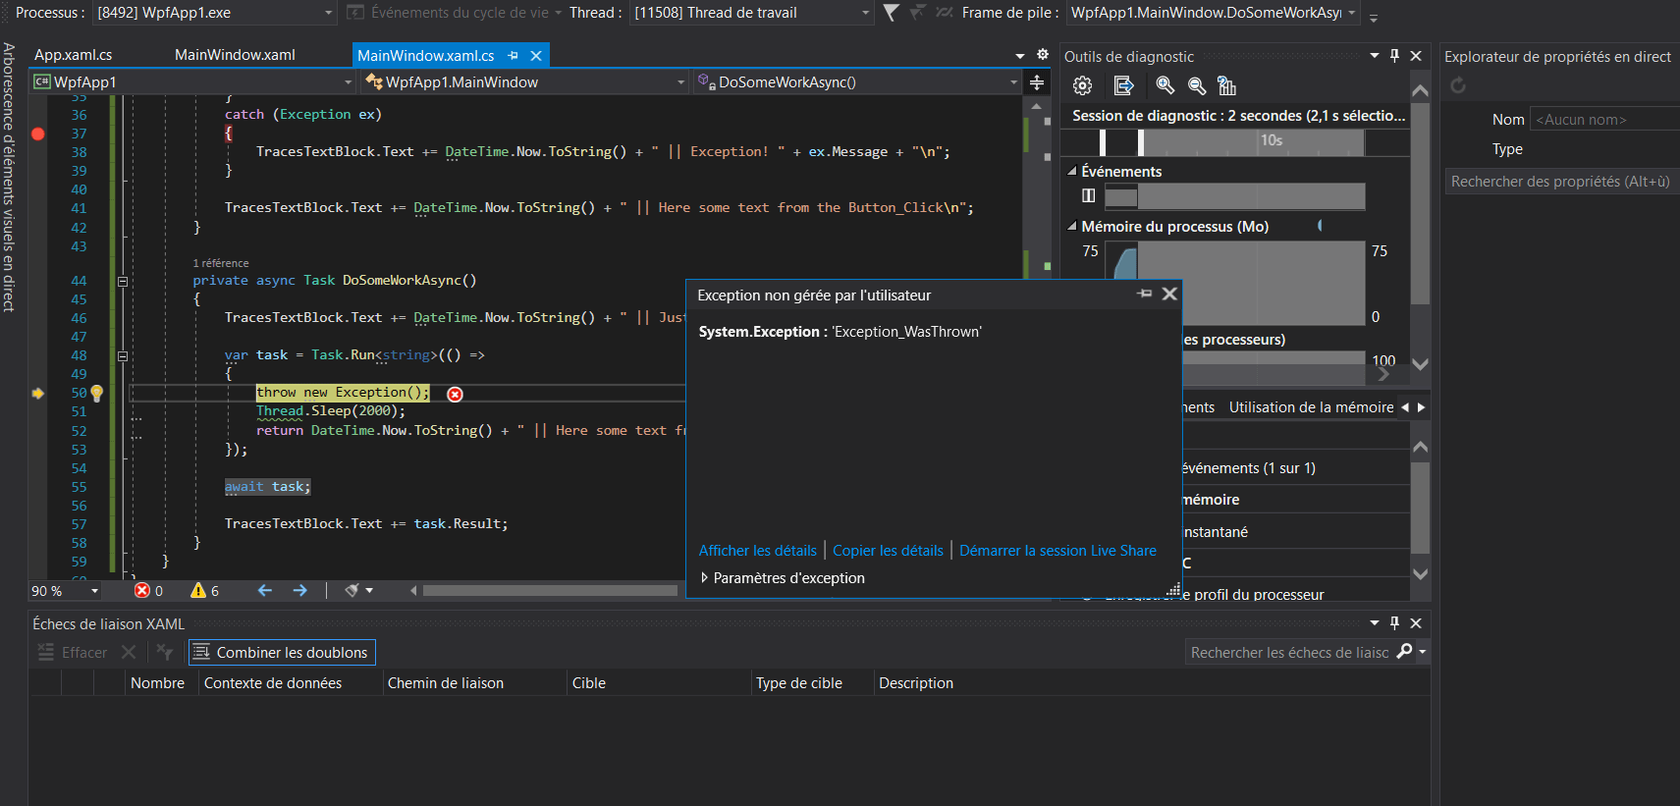Refresh the live property explorer
Image resolution: width=1680 pixels, height=806 pixels.
click(x=1458, y=85)
